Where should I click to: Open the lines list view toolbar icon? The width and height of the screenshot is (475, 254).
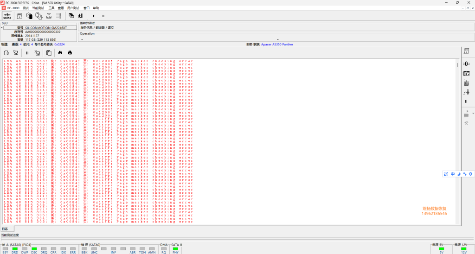pos(58,16)
